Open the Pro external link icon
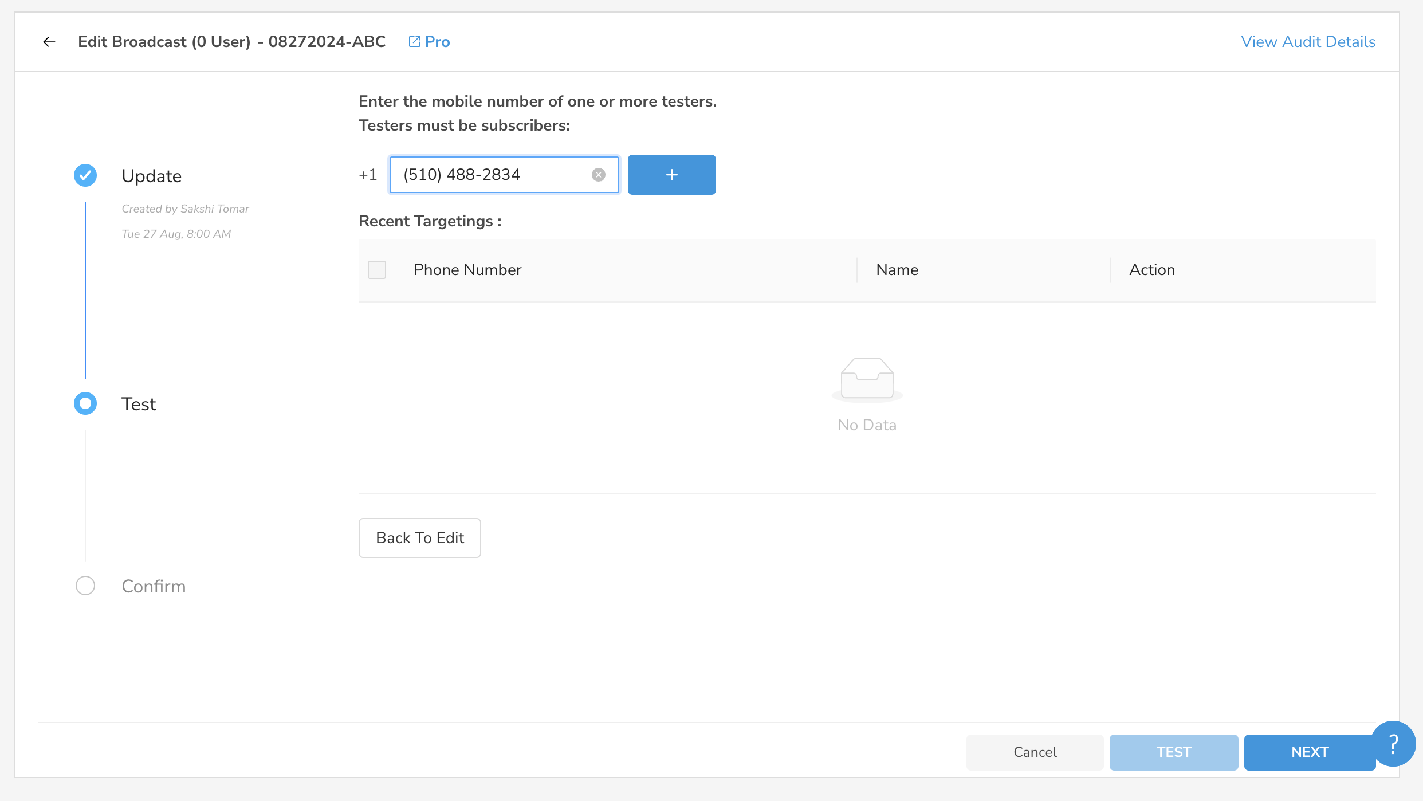Screen dimensions: 1423x801 (x=414, y=42)
